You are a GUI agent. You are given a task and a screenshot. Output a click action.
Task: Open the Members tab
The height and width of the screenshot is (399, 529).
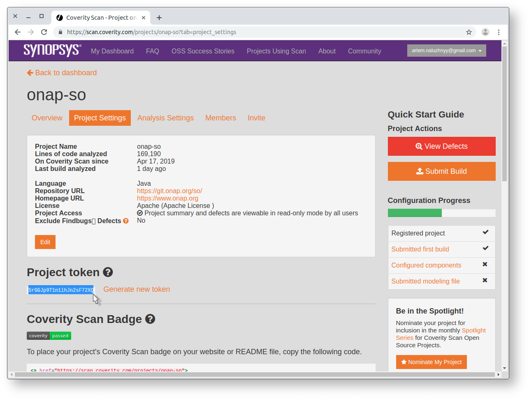(x=220, y=118)
